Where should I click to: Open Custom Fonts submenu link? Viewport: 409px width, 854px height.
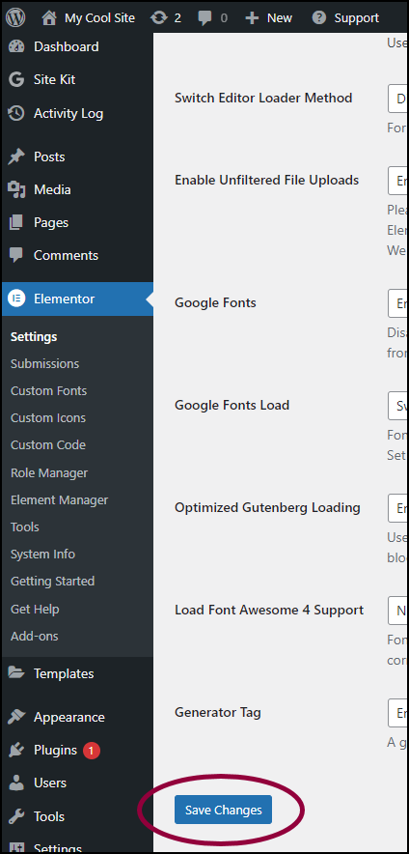[48, 391]
